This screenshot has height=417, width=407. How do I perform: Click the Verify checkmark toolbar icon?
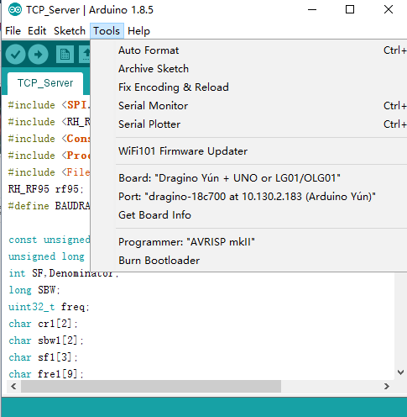tap(15, 55)
